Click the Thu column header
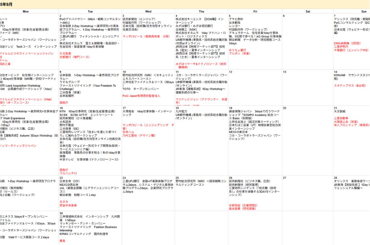The height and width of the screenshot is (245, 370). [201, 11]
